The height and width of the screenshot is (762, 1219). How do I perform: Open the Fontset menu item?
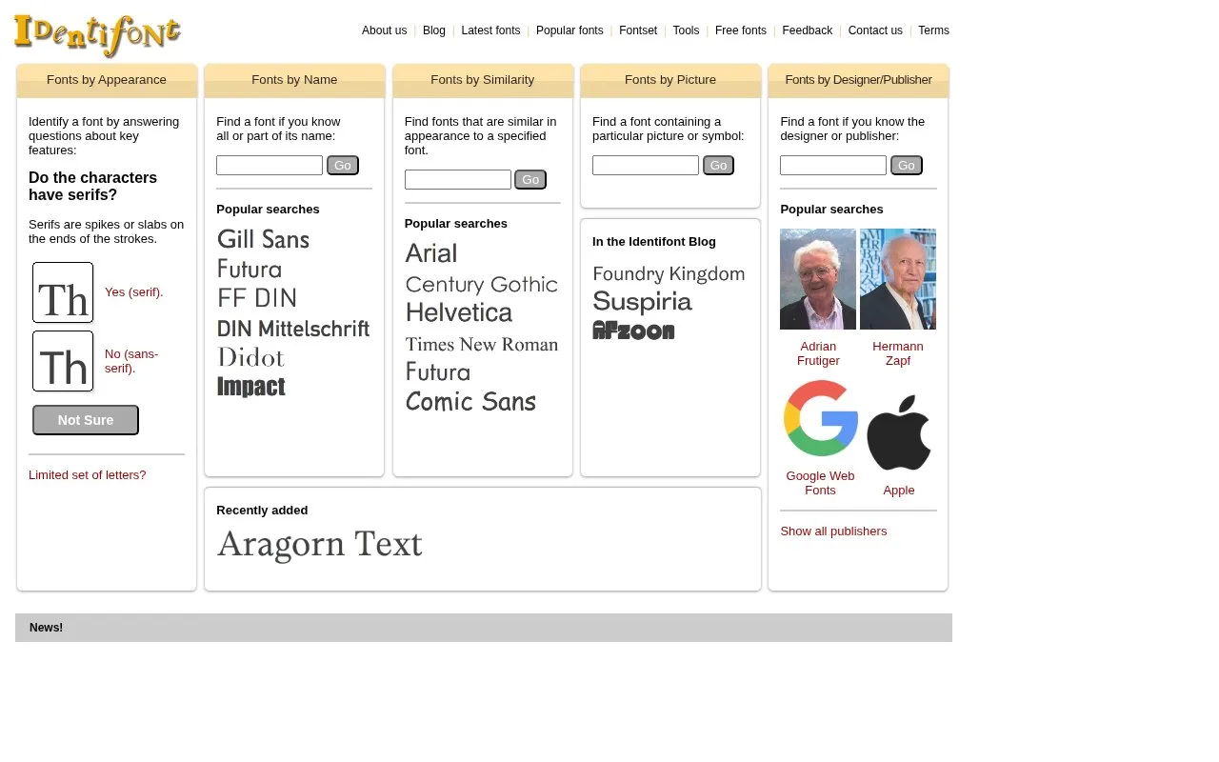tap(638, 30)
